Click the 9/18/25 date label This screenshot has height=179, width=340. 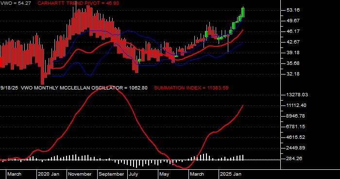9,88
